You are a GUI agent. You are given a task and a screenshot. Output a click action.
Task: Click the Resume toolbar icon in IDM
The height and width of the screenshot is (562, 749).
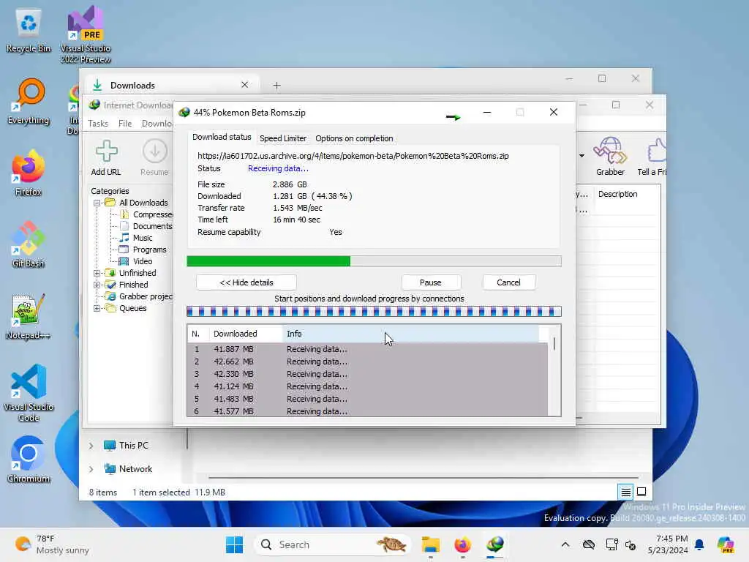coord(155,158)
